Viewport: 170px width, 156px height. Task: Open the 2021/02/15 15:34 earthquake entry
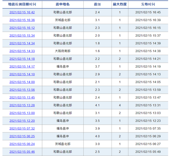coord(22,35)
